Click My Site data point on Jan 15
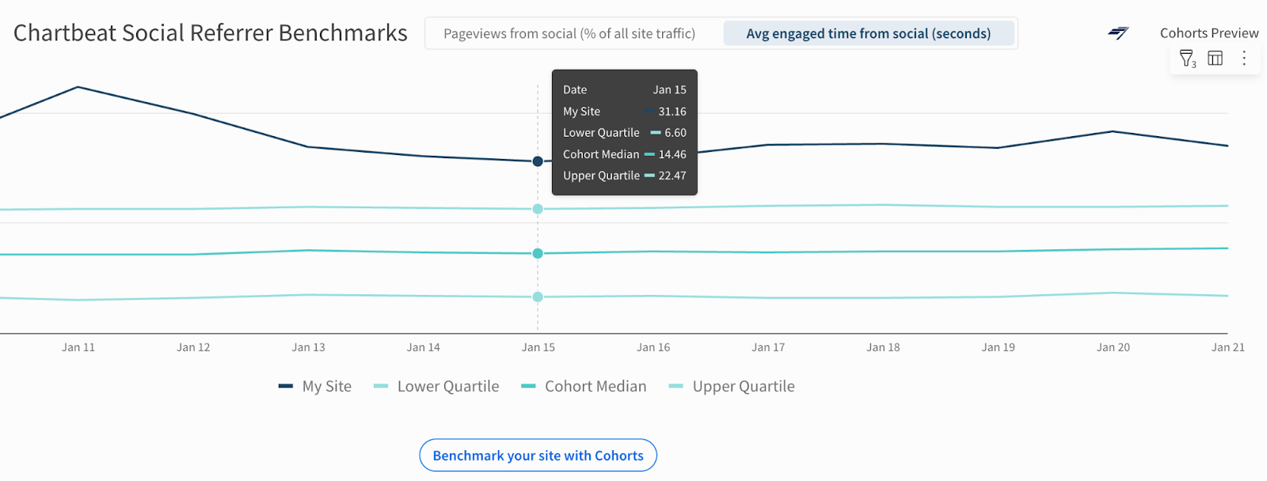The image size is (1267, 481). tap(538, 161)
